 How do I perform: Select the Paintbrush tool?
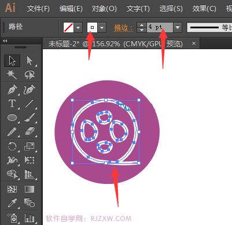(30, 117)
